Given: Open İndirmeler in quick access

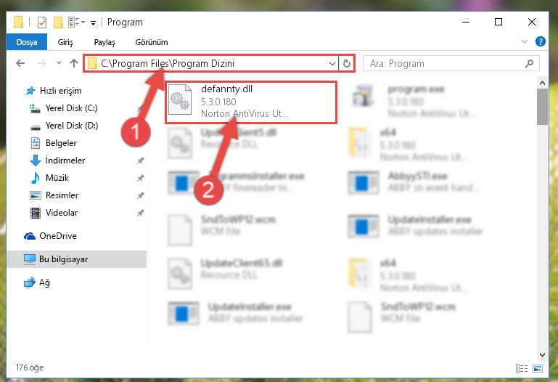Looking at the screenshot, I should coord(65,160).
